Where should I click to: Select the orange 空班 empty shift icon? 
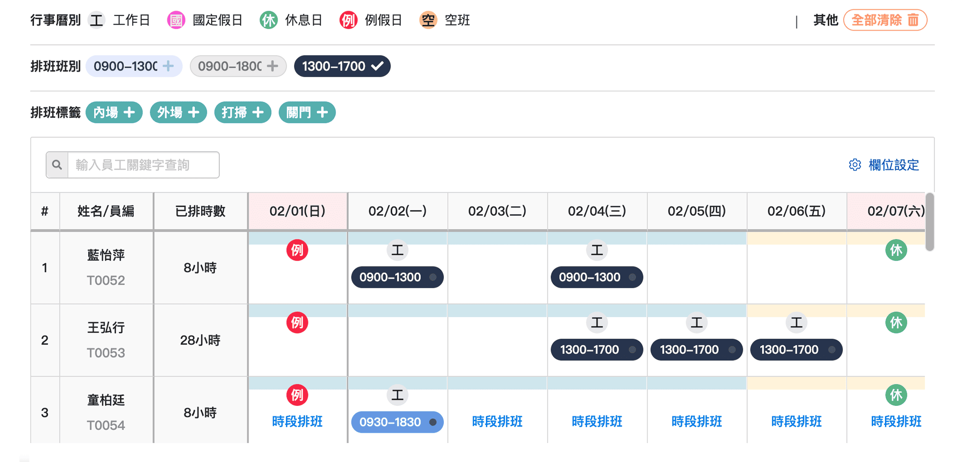(x=428, y=20)
